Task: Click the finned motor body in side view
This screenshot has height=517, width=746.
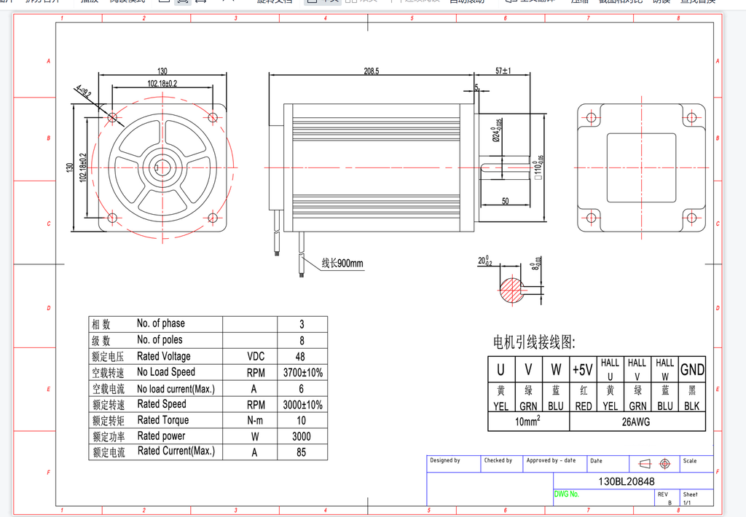Action: tap(375, 167)
